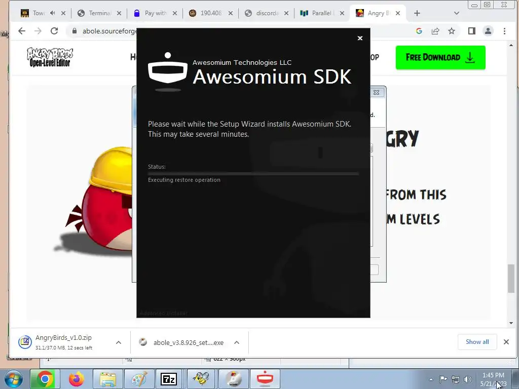The image size is (519, 389).
Task: Close the downloads bar
Action: 506,342
